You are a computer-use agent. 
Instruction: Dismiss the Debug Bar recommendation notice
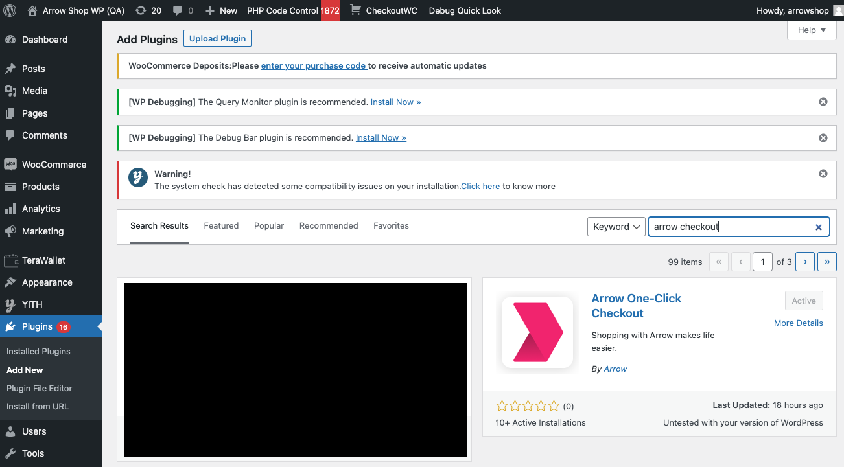[823, 138]
